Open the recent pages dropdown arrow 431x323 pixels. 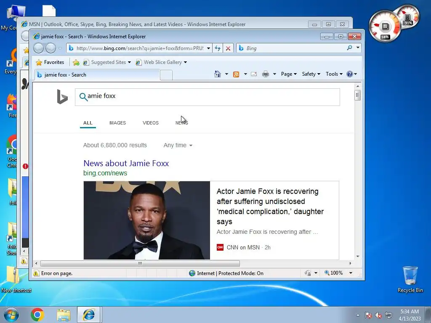coord(60,48)
